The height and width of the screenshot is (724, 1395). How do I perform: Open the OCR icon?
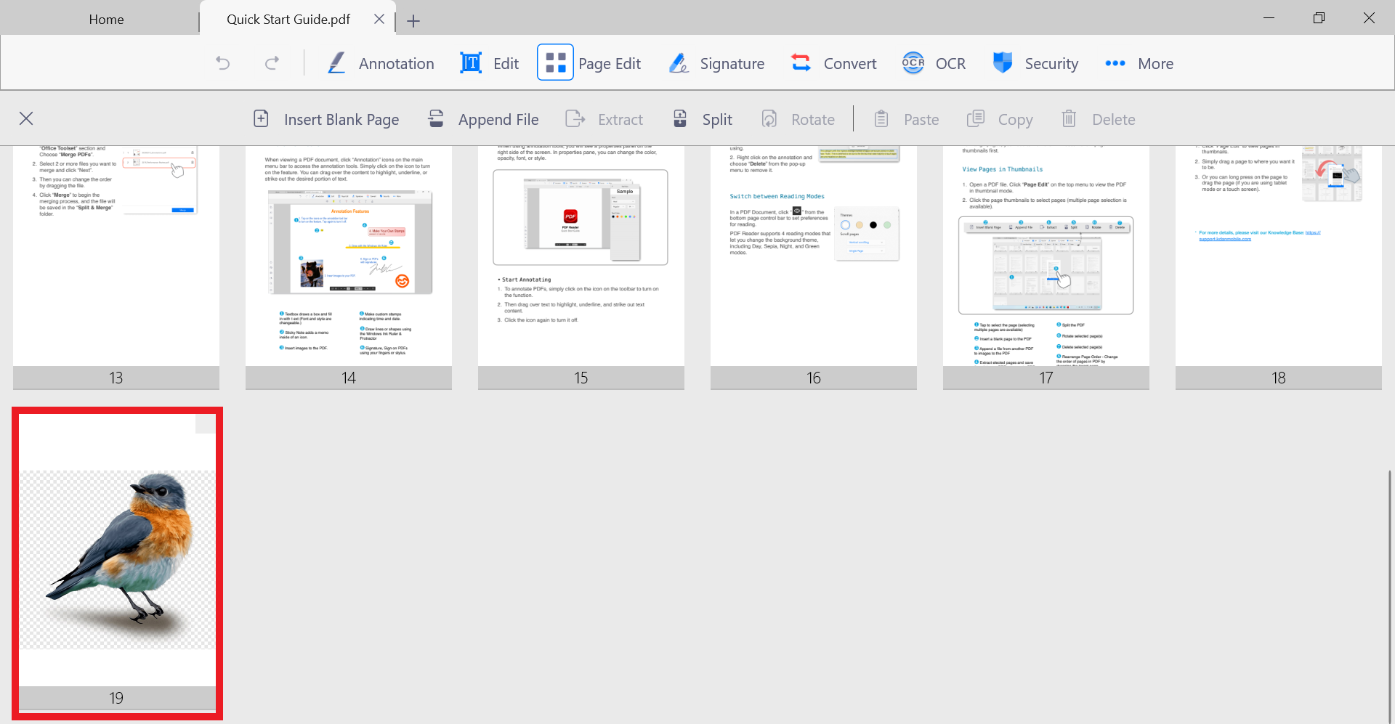coord(913,63)
